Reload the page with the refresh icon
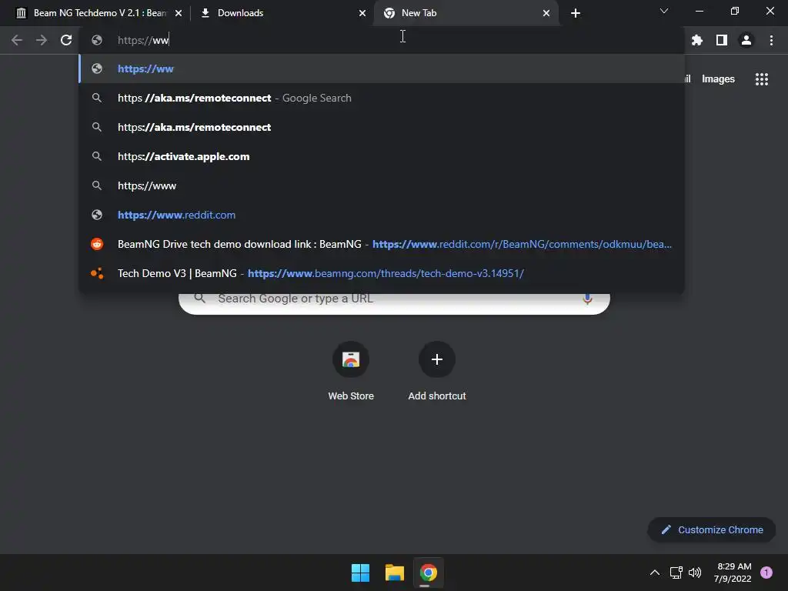 tap(66, 40)
